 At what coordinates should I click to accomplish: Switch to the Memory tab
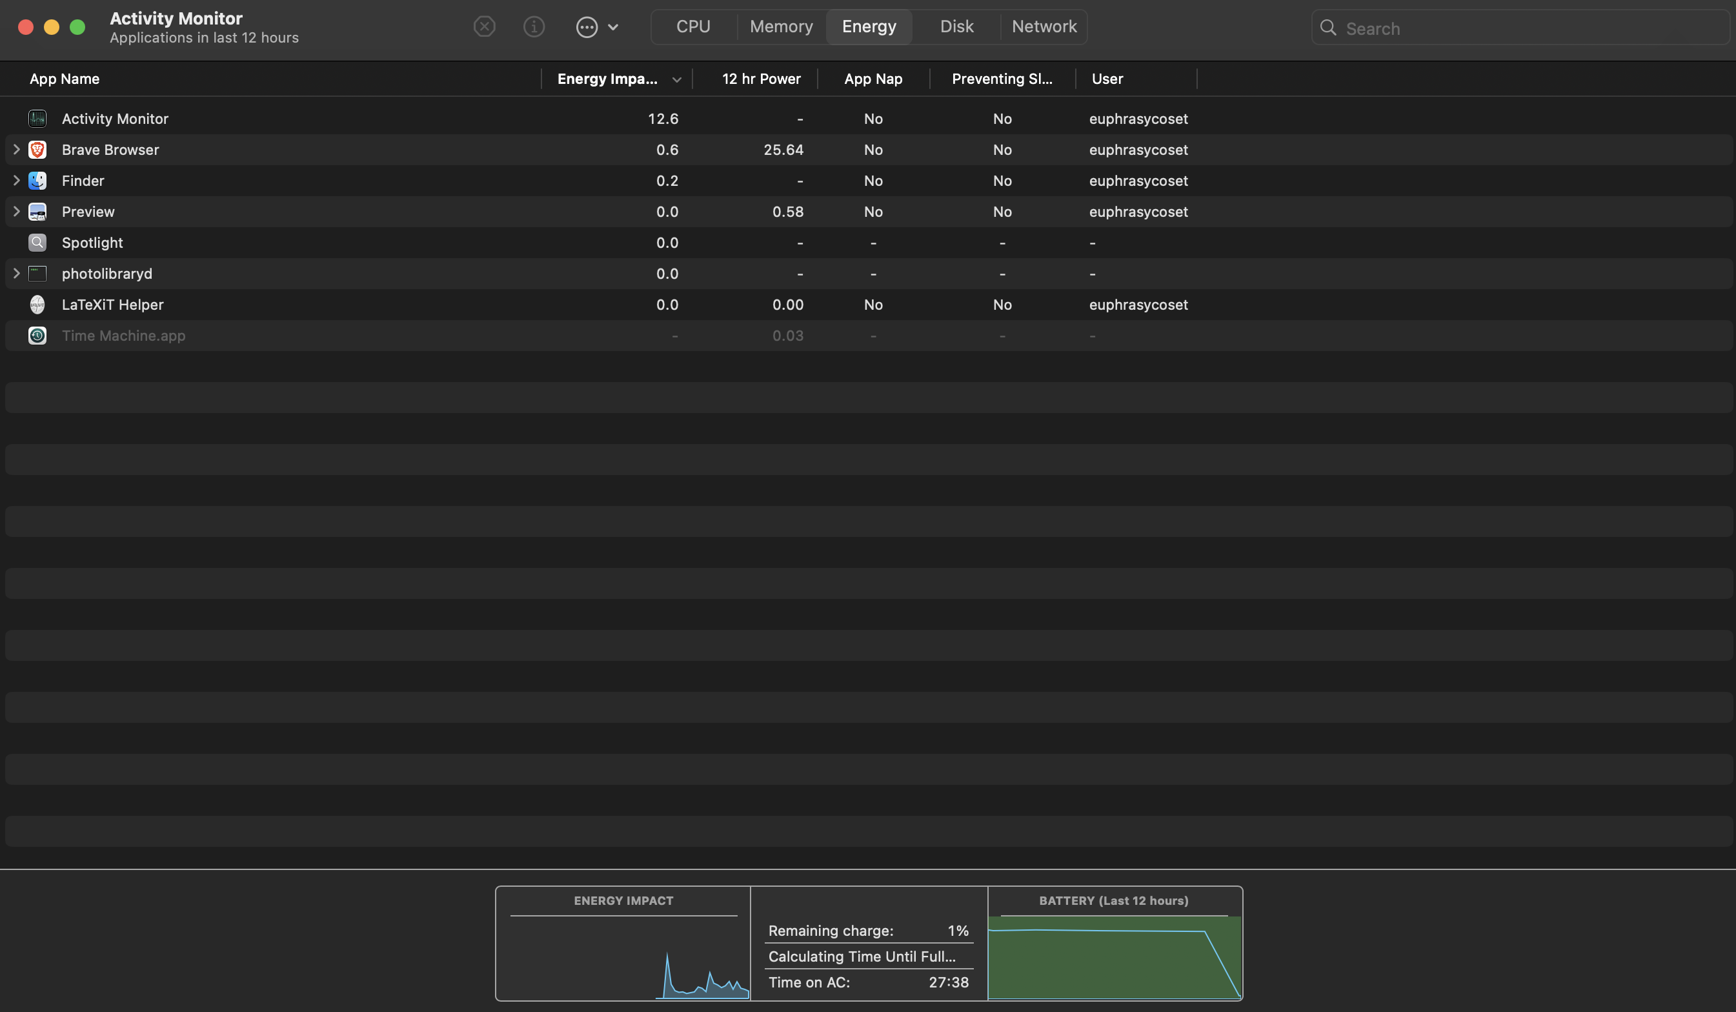pyautogui.click(x=781, y=27)
